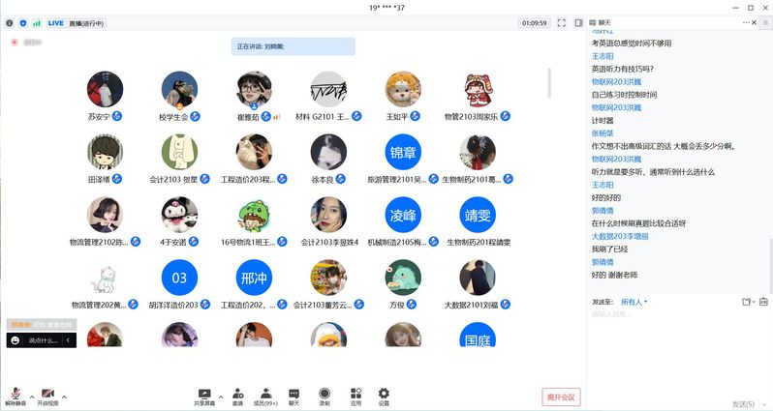Click the Apps icon in toolbar
This screenshot has width=773, height=411.
355,396
